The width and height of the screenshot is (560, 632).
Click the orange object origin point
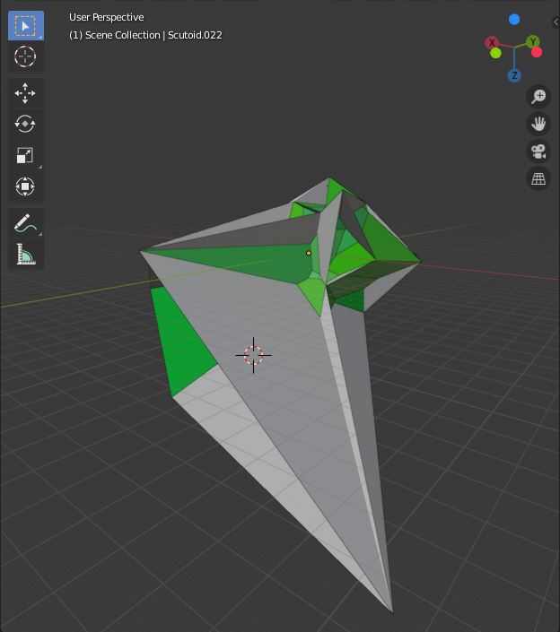tap(309, 253)
